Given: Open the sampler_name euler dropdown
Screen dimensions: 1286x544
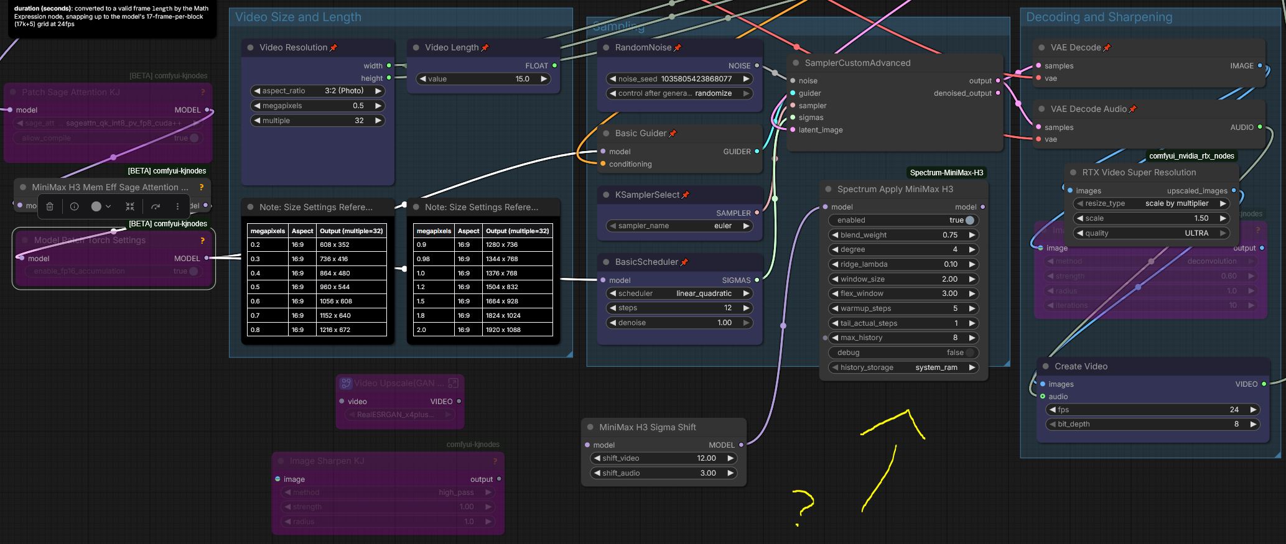Looking at the screenshot, I should (x=679, y=226).
